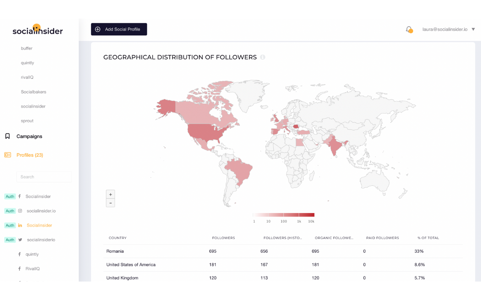Sort by the PAID FOLLOWERS column header

click(x=383, y=238)
